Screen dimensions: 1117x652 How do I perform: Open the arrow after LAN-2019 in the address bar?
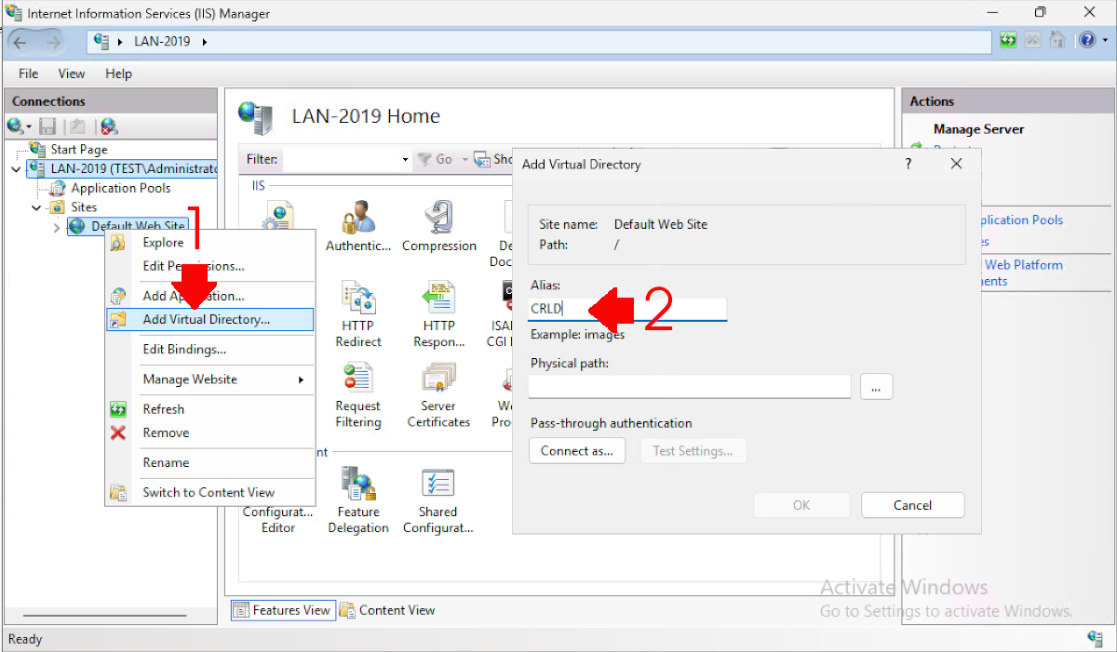205,42
